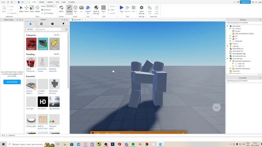Open the HOME ribbon tab
Screen dimensions: 262x147
[x=34, y=2]
